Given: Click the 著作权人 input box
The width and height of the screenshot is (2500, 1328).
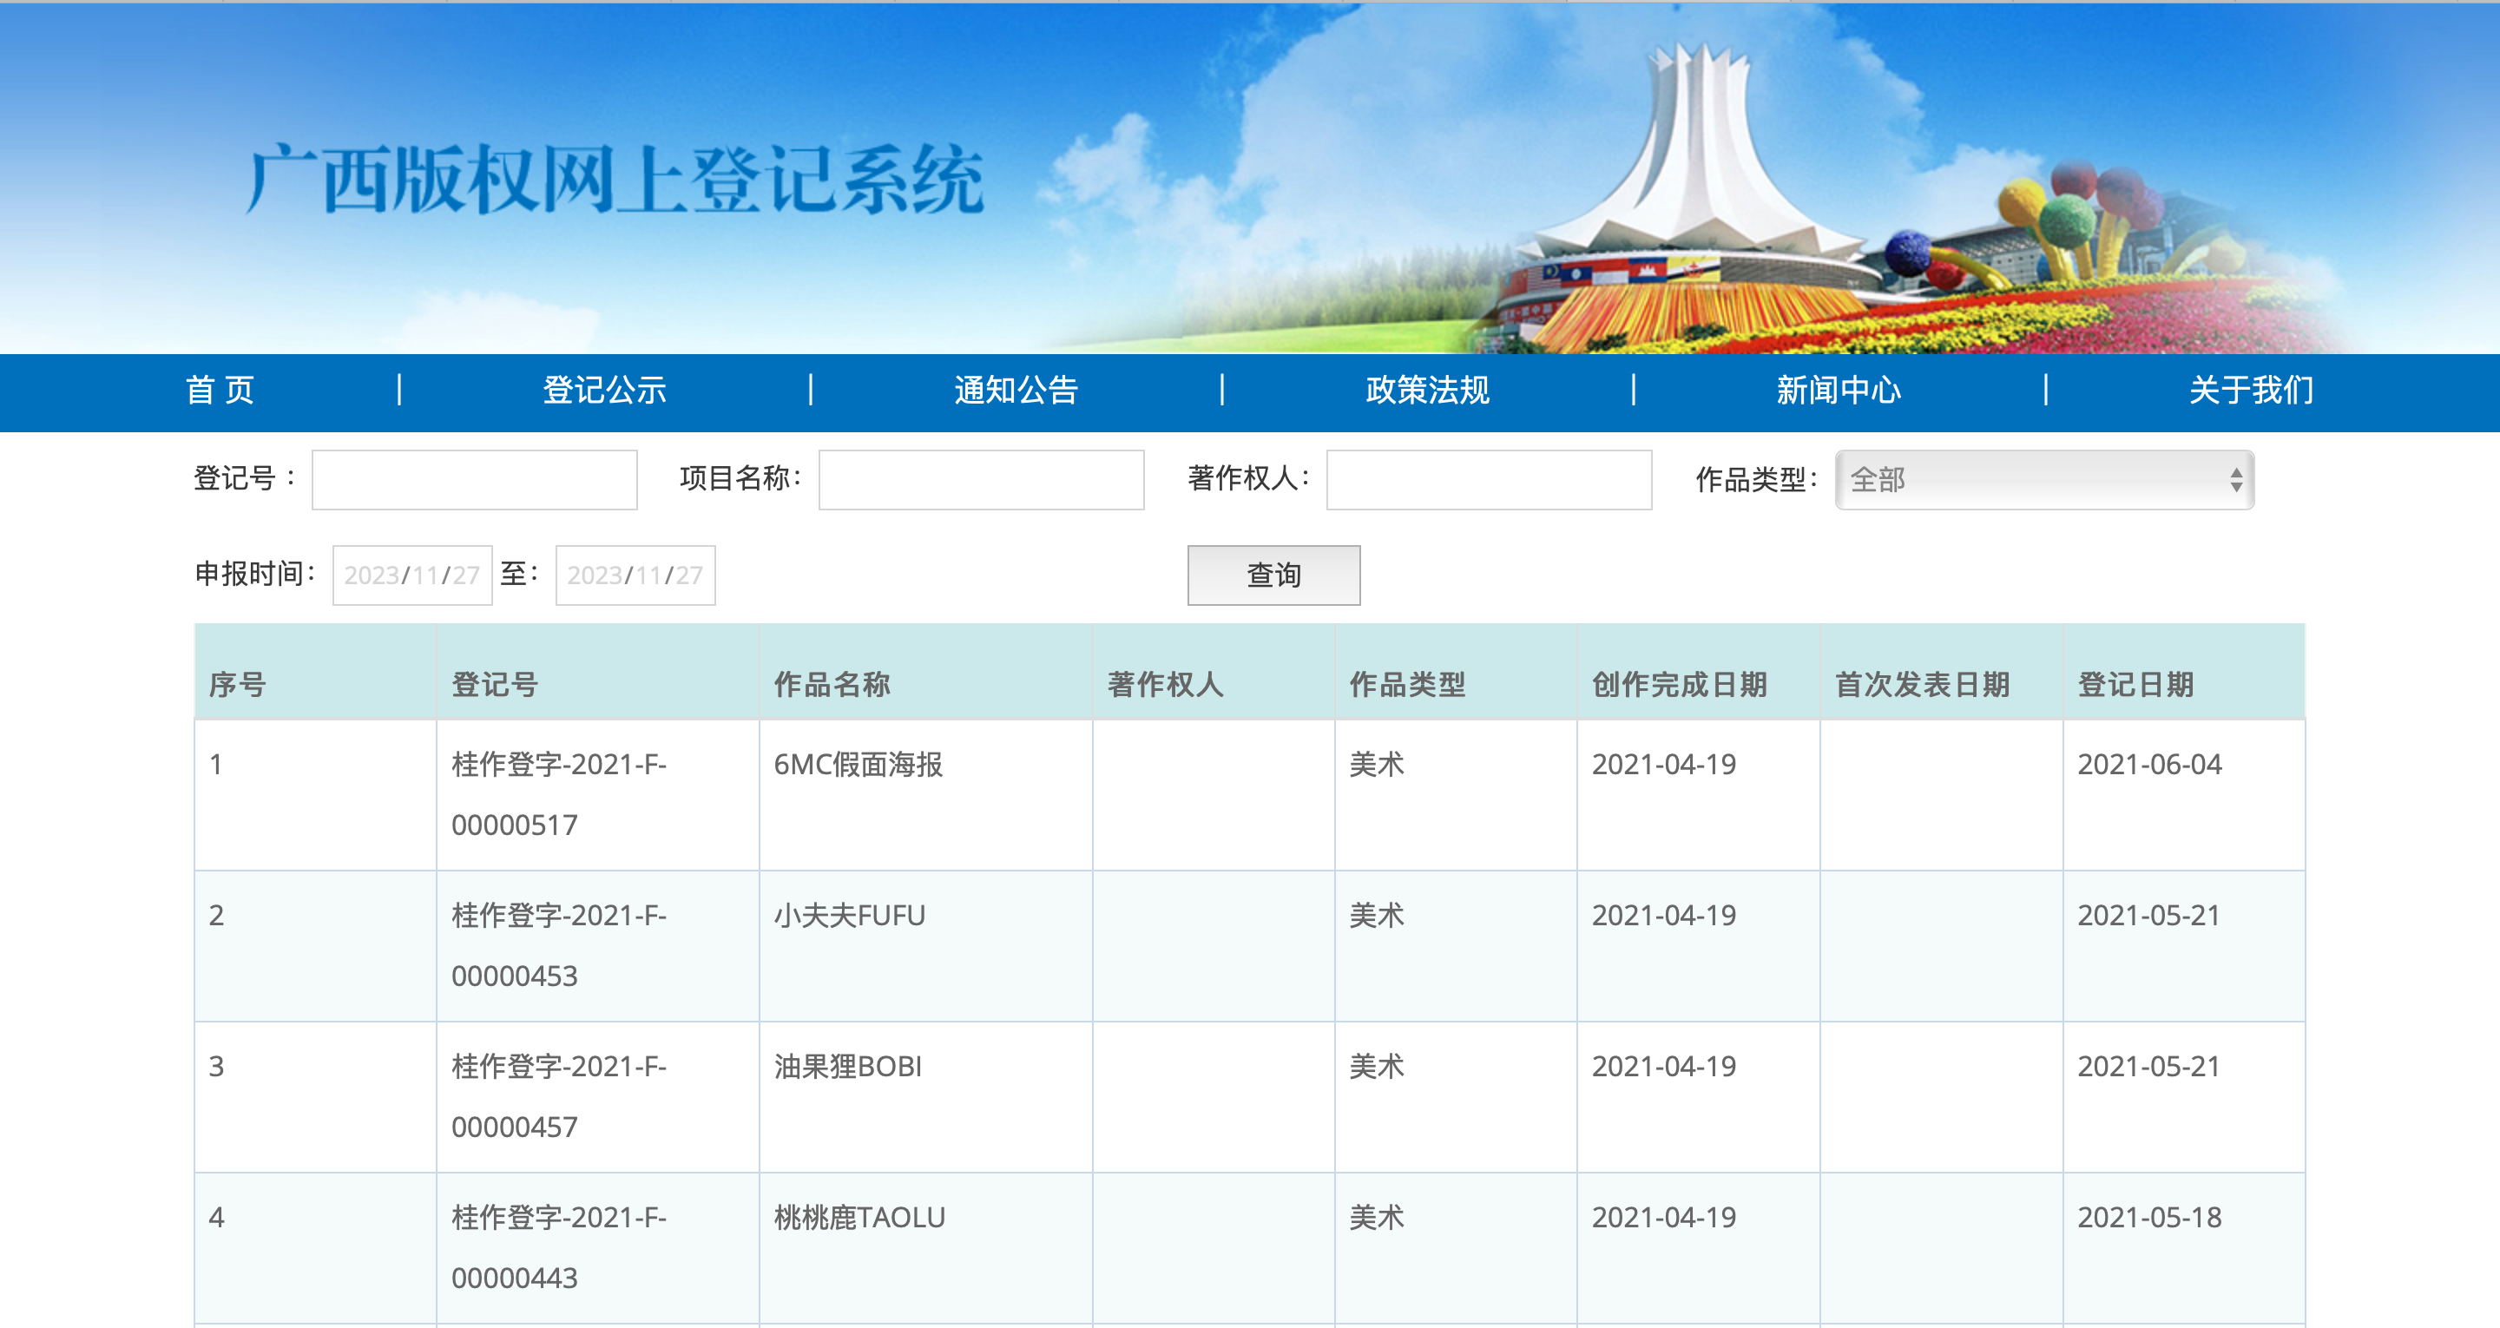Looking at the screenshot, I should click(1489, 479).
